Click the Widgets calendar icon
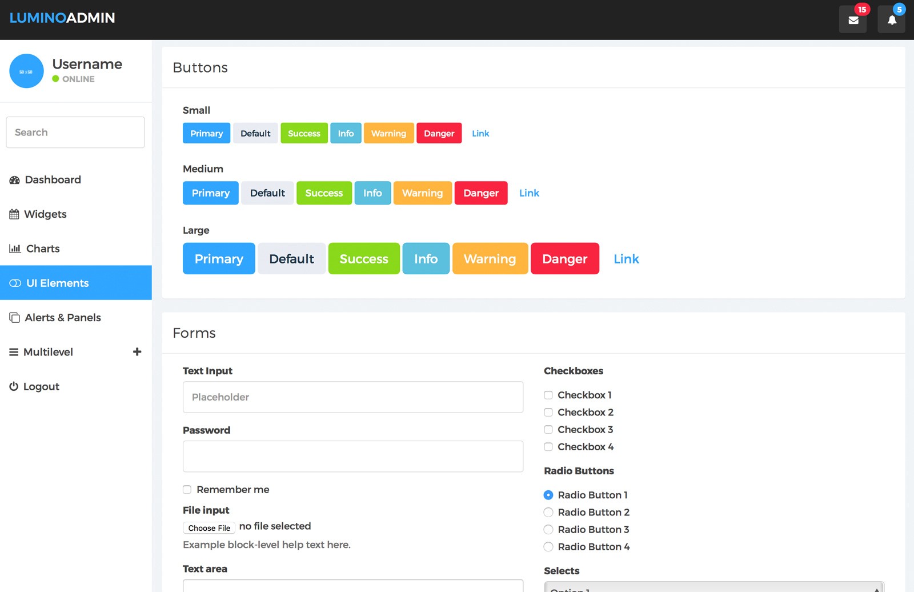Viewport: 914px width, 592px height. click(14, 214)
